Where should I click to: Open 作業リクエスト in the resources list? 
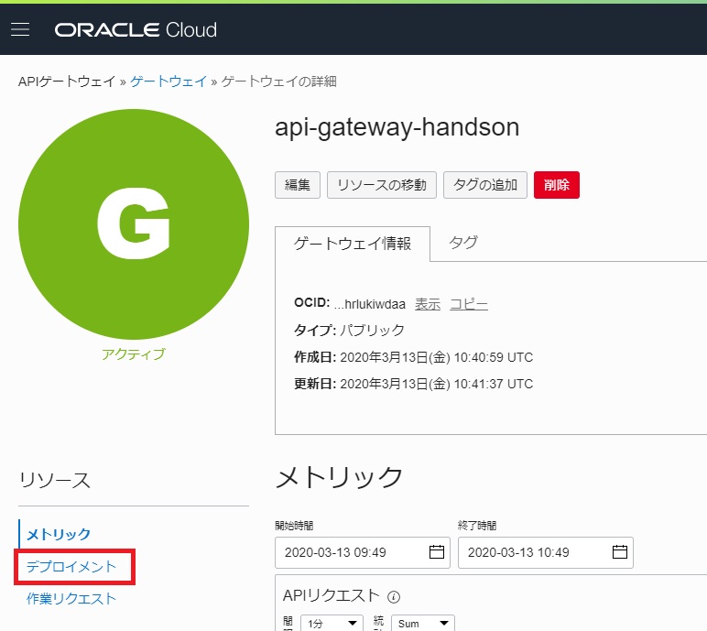[72, 599]
